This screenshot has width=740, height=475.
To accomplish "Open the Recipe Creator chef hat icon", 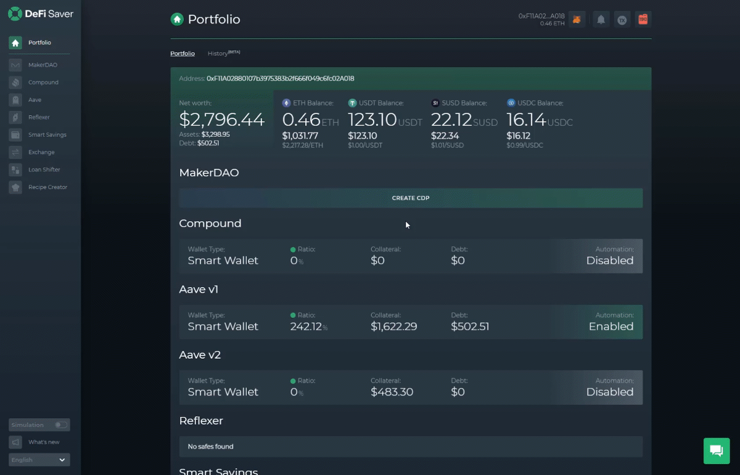I will 15,187.
